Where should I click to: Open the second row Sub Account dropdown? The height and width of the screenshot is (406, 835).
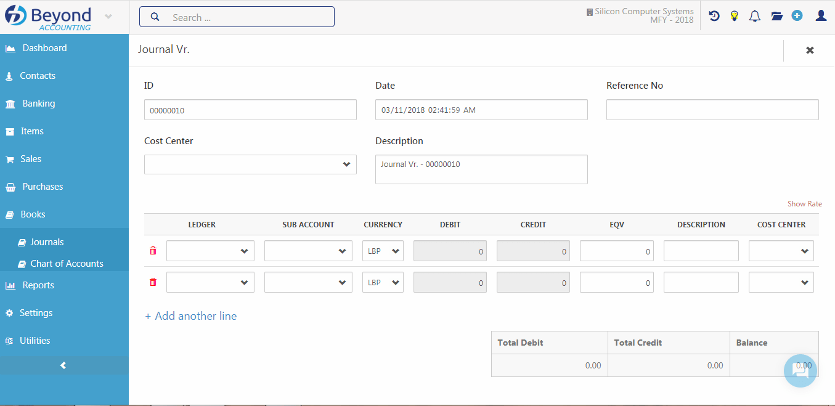pyautogui.click(x=308, y=282)
